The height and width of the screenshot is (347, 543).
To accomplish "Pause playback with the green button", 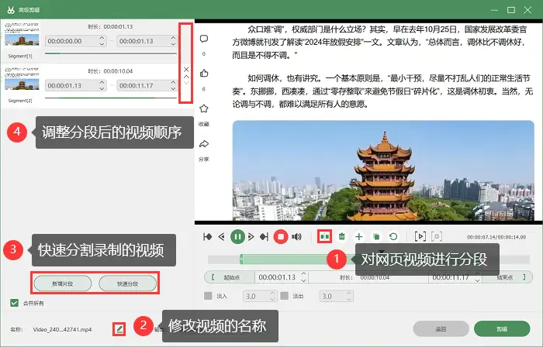I will pyautogui.click(x=237, y=237).
